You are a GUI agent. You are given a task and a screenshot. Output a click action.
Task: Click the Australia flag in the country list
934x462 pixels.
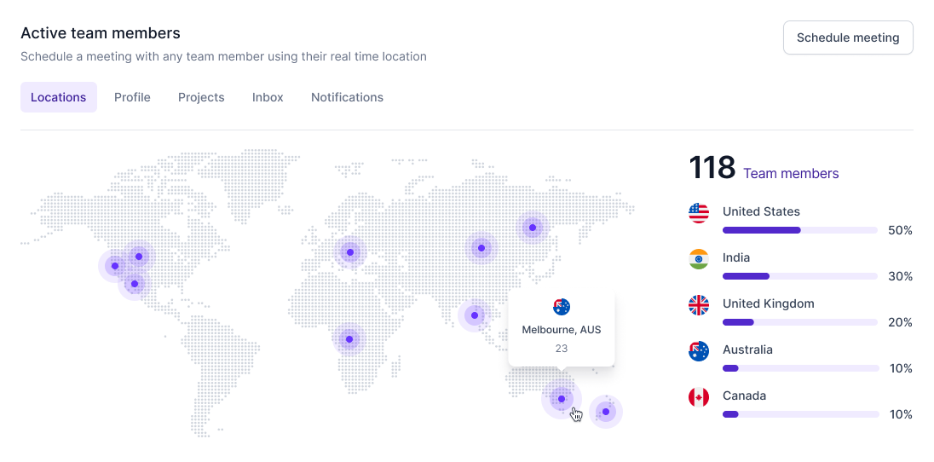pyautogui.click(x=699, y=351)
